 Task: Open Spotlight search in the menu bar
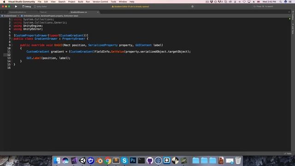[x=281, y=2]
